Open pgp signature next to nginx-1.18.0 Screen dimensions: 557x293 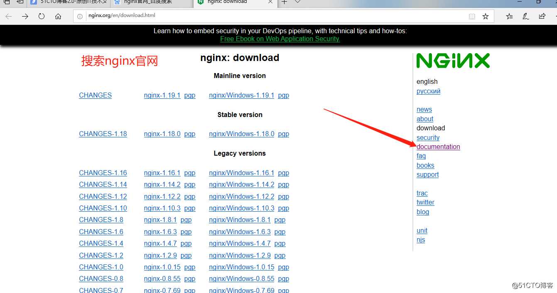click(190, 134)
